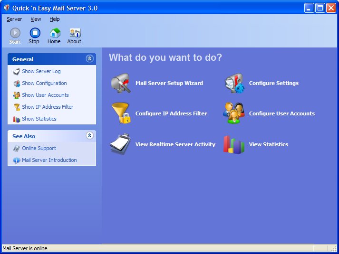
Task: Click the Online Support book icon
Action: tap(17, 149)
